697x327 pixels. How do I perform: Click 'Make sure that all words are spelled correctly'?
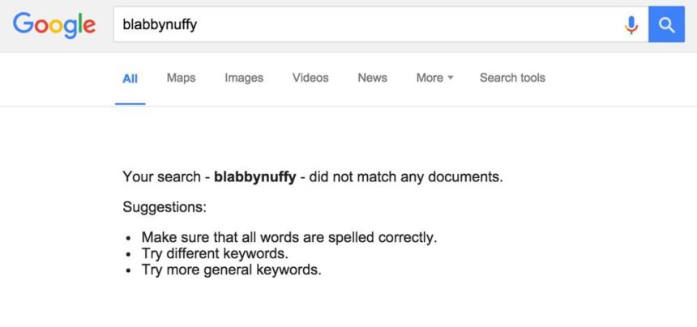(x=289, y=237)
